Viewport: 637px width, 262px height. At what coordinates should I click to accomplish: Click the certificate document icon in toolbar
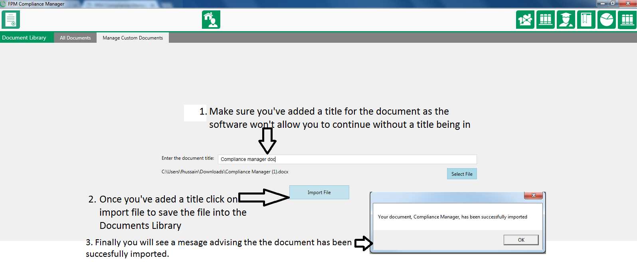click(x=11, y=20)
